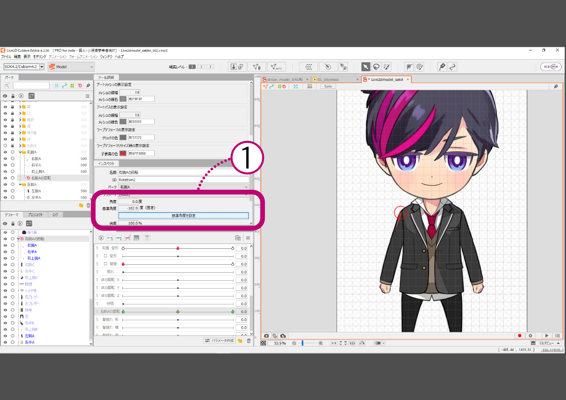Select the brush selection tool
This screenshot has height=400, width=566.
coord(386,67)
